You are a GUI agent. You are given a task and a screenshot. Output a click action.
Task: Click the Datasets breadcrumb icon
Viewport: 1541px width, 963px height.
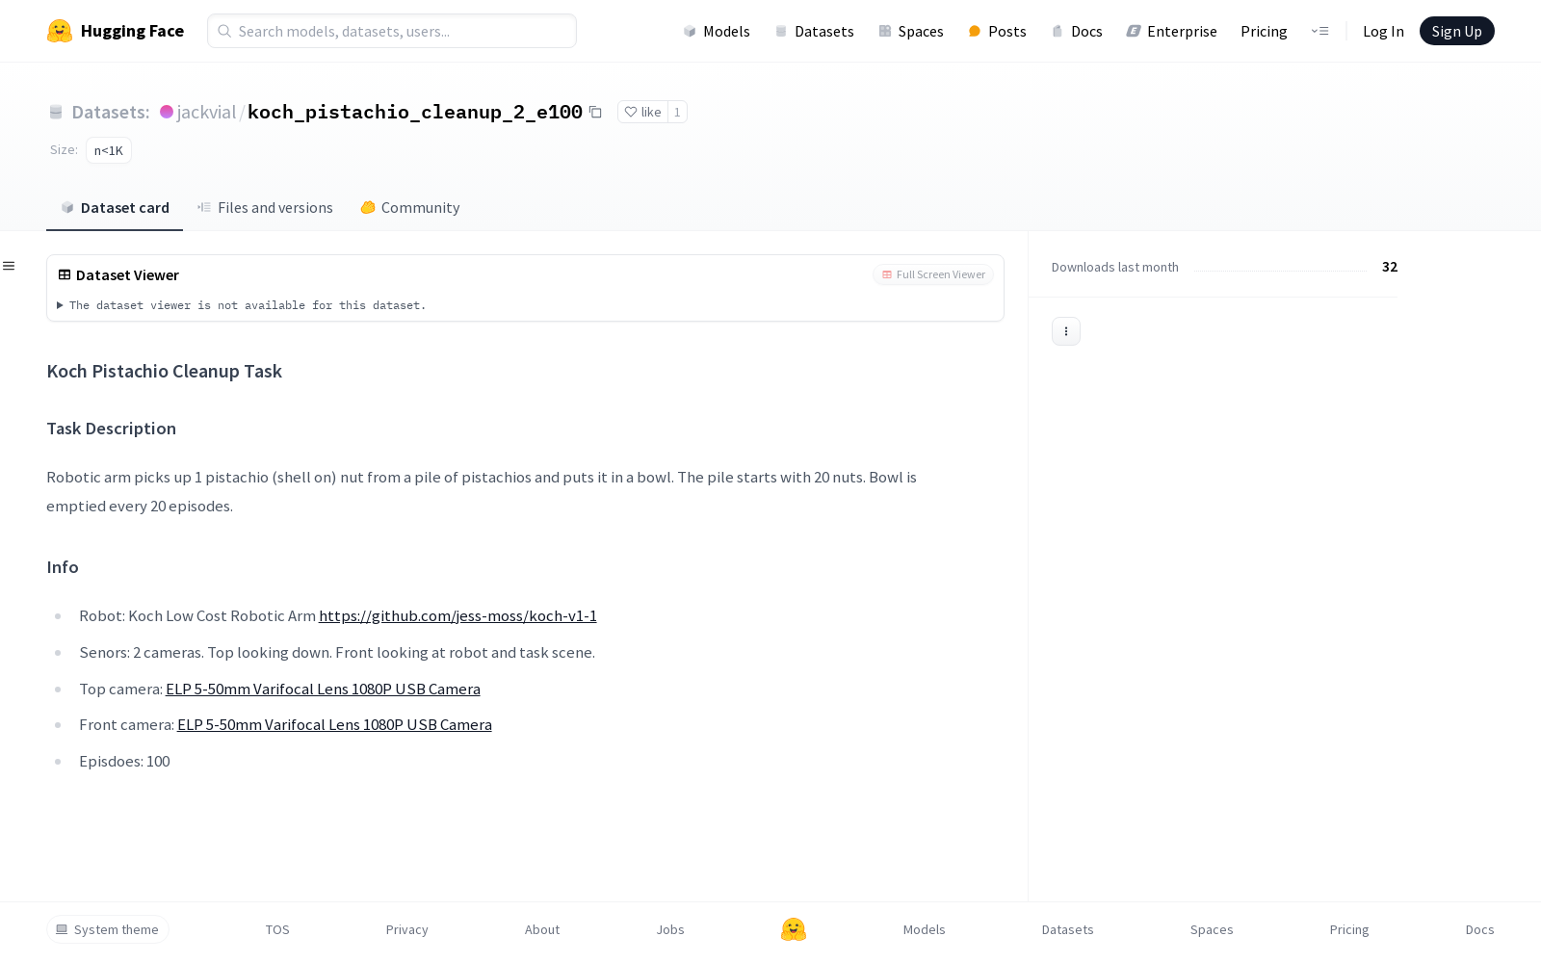pyautogui.click(x=56, y=113)
